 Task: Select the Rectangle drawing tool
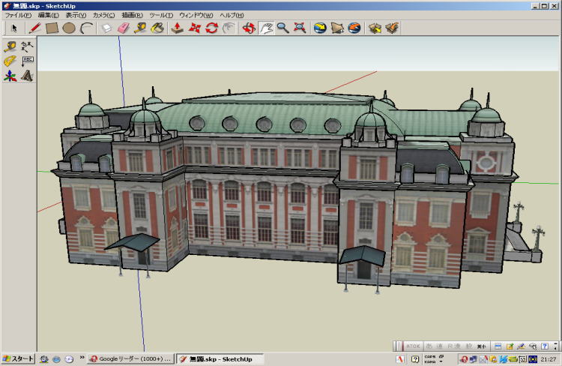52,28
